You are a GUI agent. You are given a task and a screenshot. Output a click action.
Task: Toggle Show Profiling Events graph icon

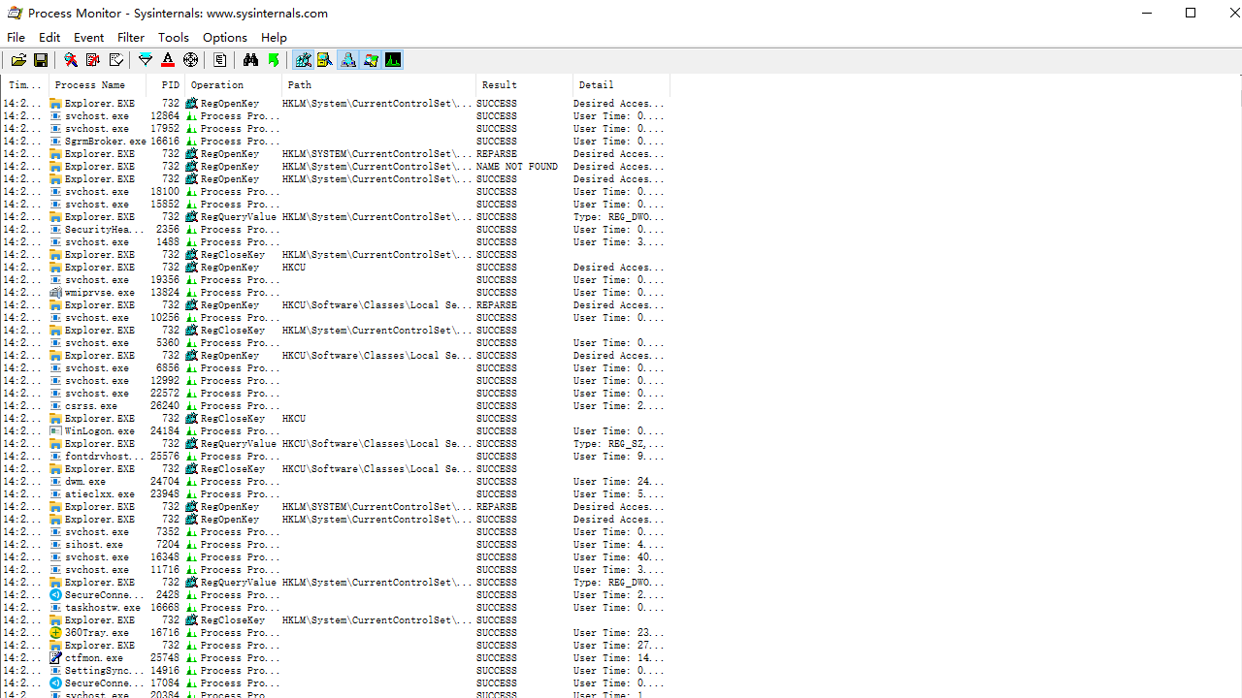393,60
